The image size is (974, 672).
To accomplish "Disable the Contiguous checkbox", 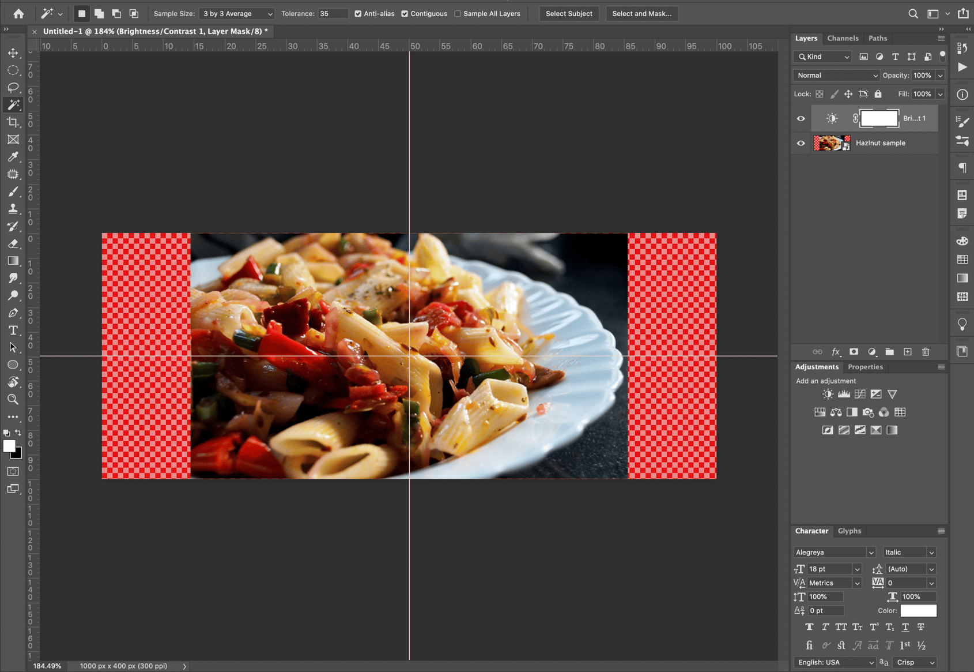I will click(x=405, y=13).
